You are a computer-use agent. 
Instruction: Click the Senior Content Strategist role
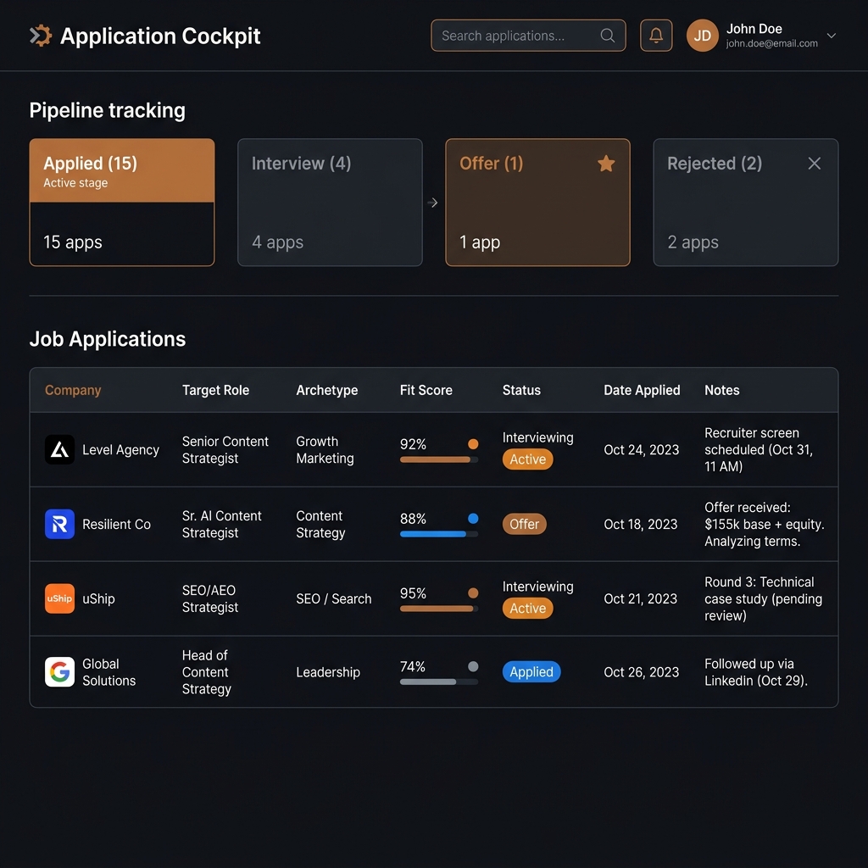(x=225, y=449)
